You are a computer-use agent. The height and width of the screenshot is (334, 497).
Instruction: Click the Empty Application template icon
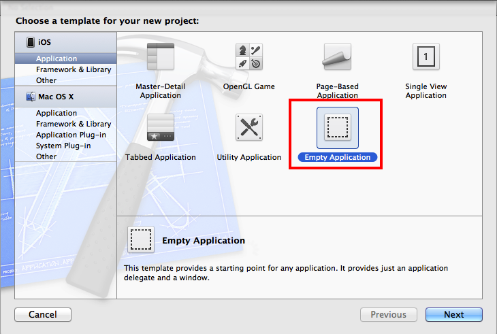338,128
